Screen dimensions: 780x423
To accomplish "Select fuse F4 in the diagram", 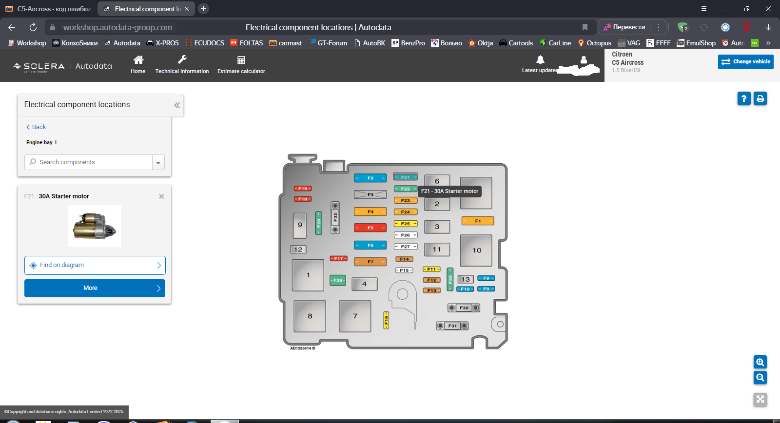I will tap(370, 211).
